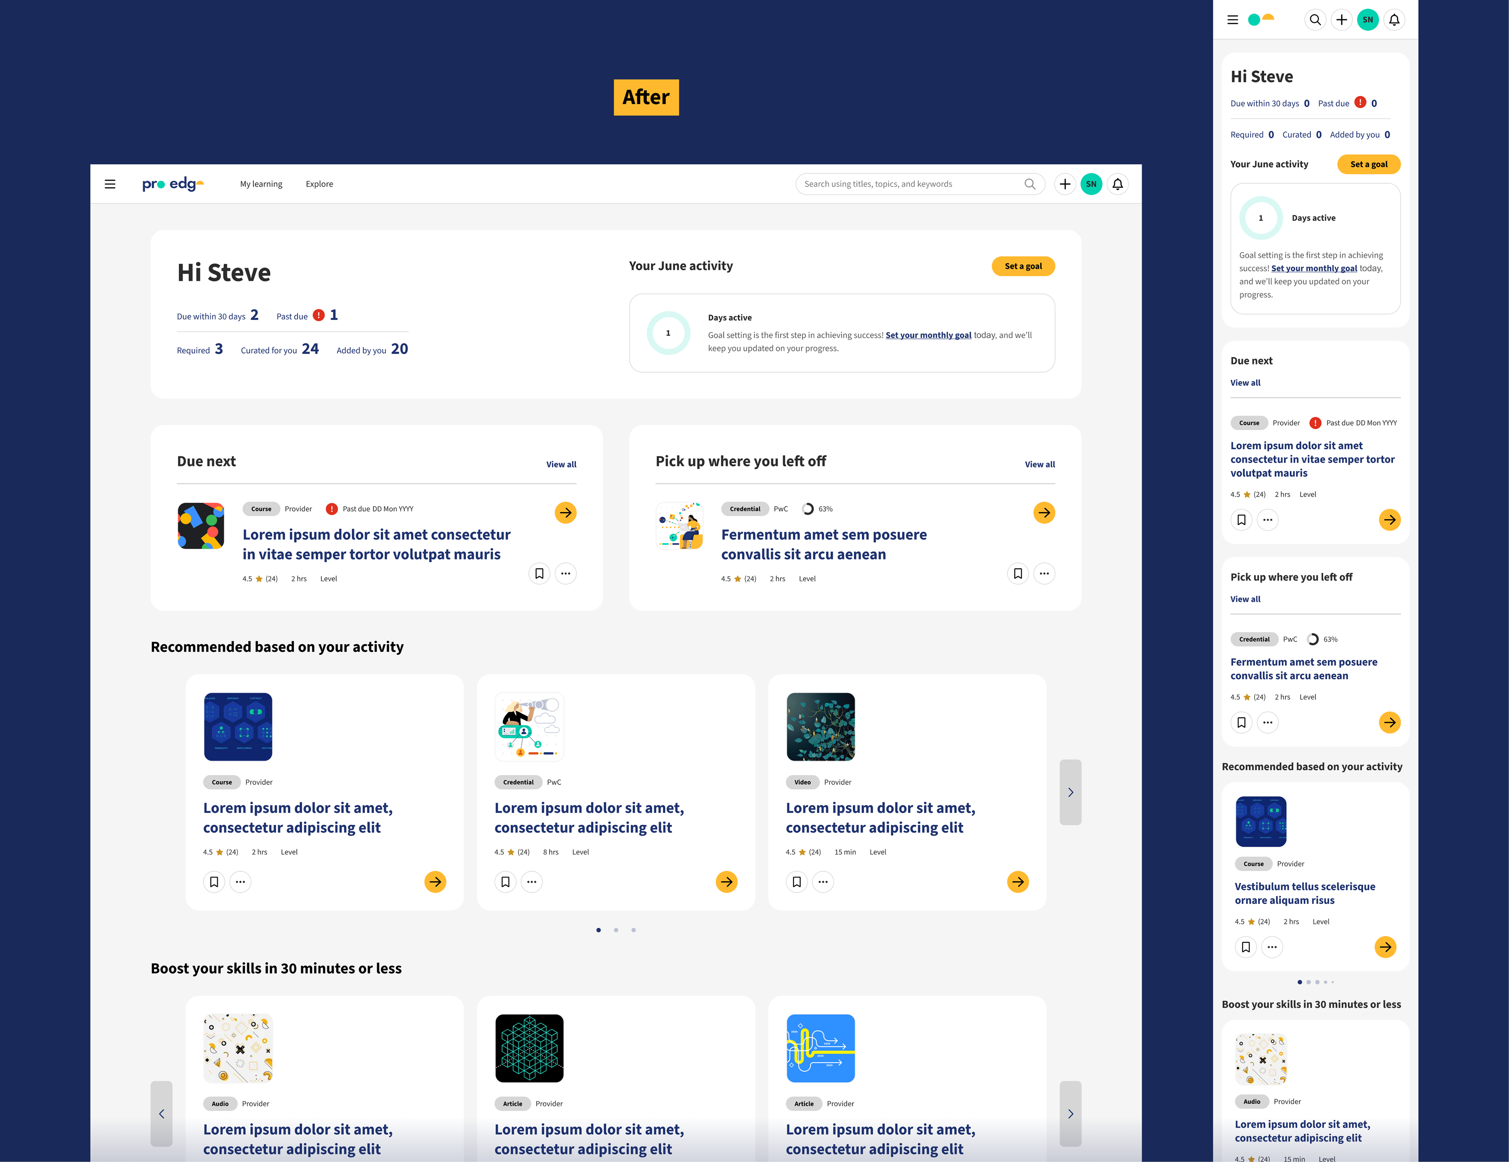Screen dimensions: 1509x1162
Task: Go back in Boost skills carousel left chevron
Action: click(162, 1114)
